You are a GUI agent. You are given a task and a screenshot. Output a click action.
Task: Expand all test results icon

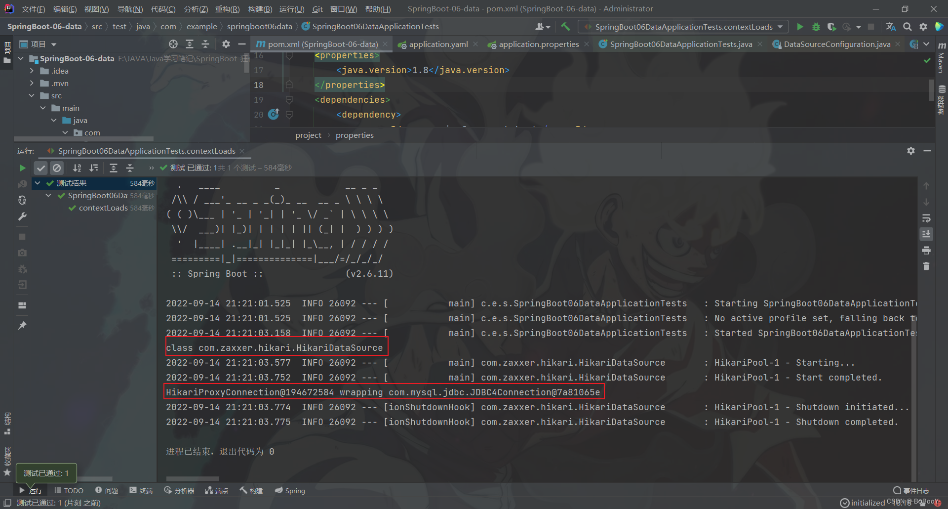114,168
